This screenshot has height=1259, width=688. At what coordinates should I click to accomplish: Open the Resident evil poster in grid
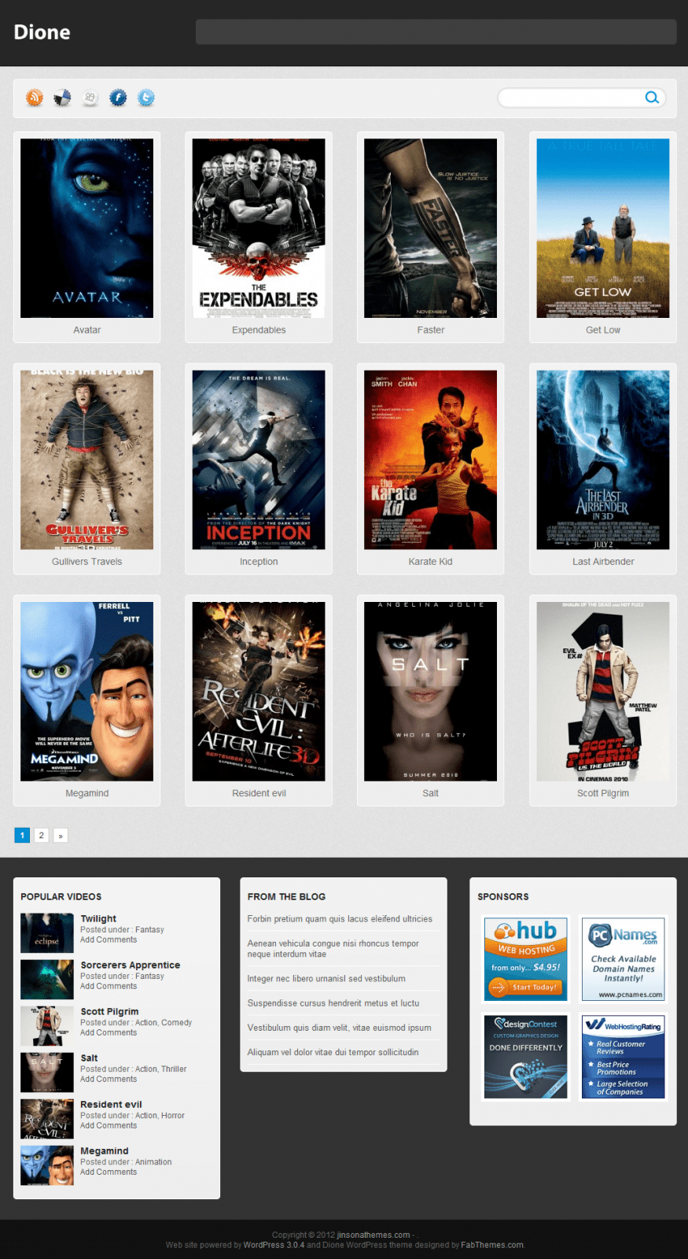[x=259, y=692]
